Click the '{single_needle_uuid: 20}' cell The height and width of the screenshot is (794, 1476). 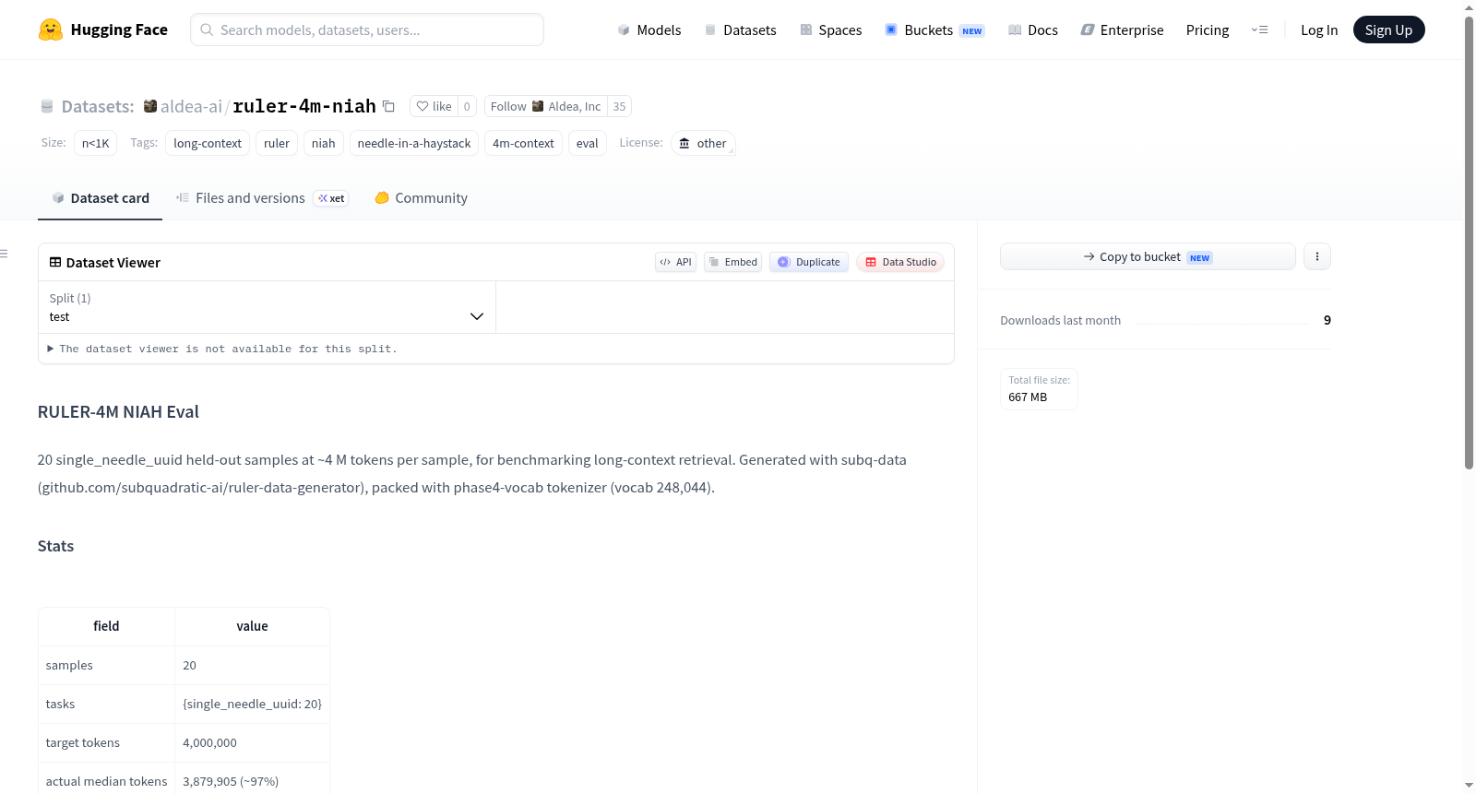click(x=253, y=704)
